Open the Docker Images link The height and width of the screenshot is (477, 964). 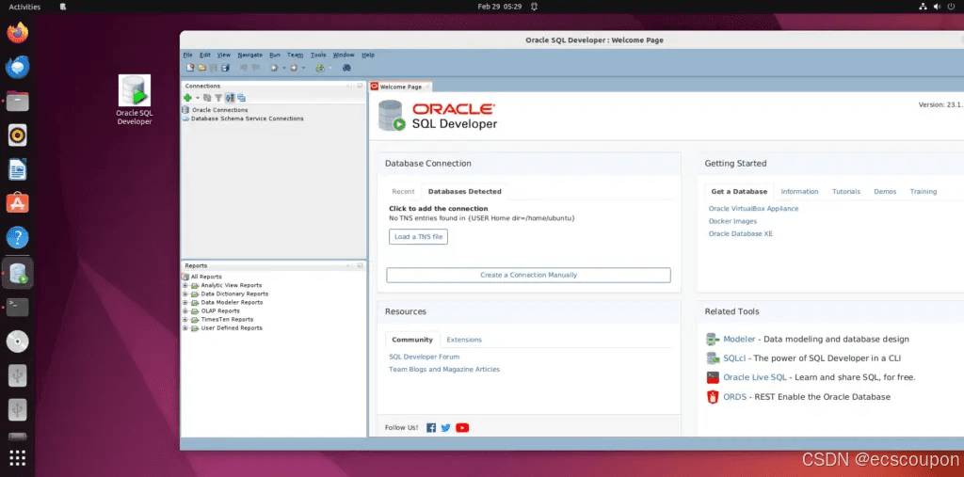point(732,221)
